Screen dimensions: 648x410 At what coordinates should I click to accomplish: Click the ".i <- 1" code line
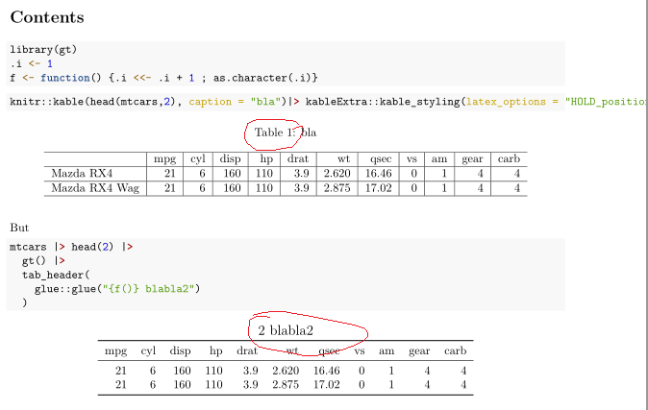click(x=32, y=63)
